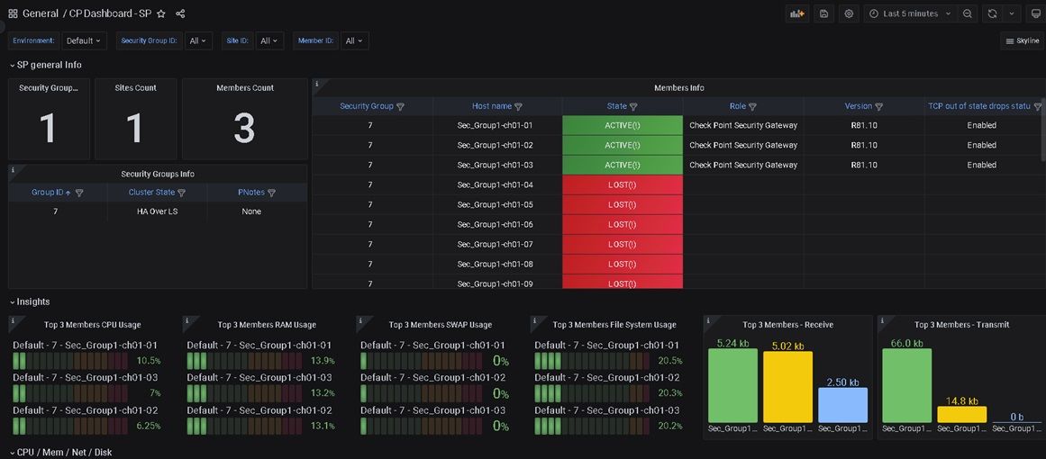Open Members Info panel title menu
The image size is (1046, 459).
(x=678, y=88)
